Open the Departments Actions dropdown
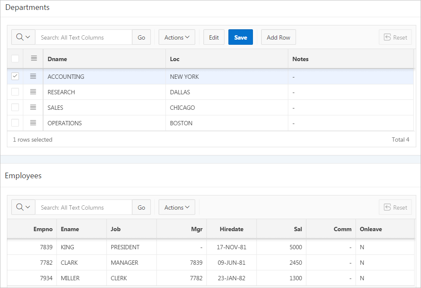Screen dimensions: 421x288 click(x=177, y=37)
